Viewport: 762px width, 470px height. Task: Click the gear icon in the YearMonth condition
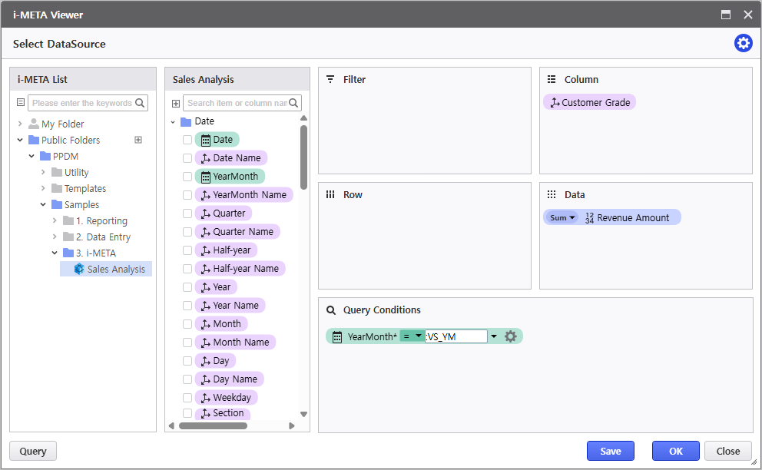[x=510, y=336]
